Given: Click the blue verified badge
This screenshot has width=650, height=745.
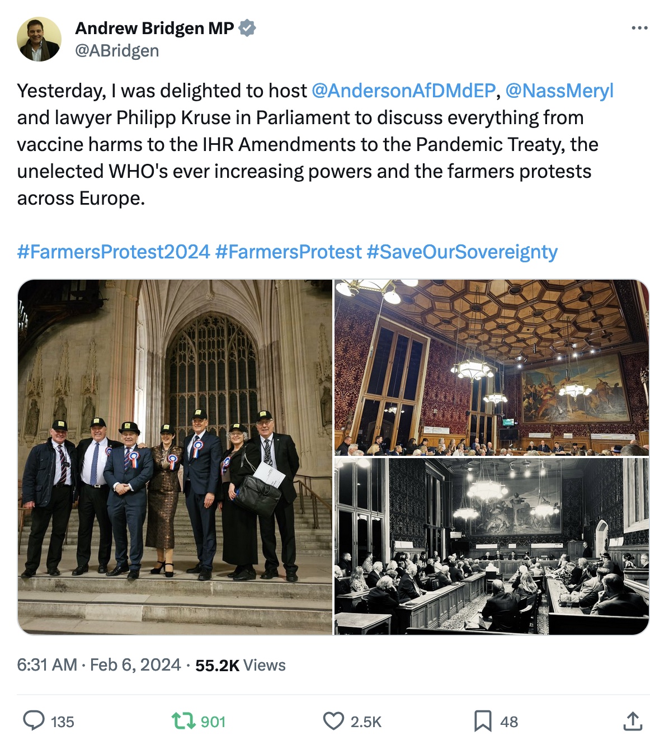Looking at the screenshot, I should 247,28.
